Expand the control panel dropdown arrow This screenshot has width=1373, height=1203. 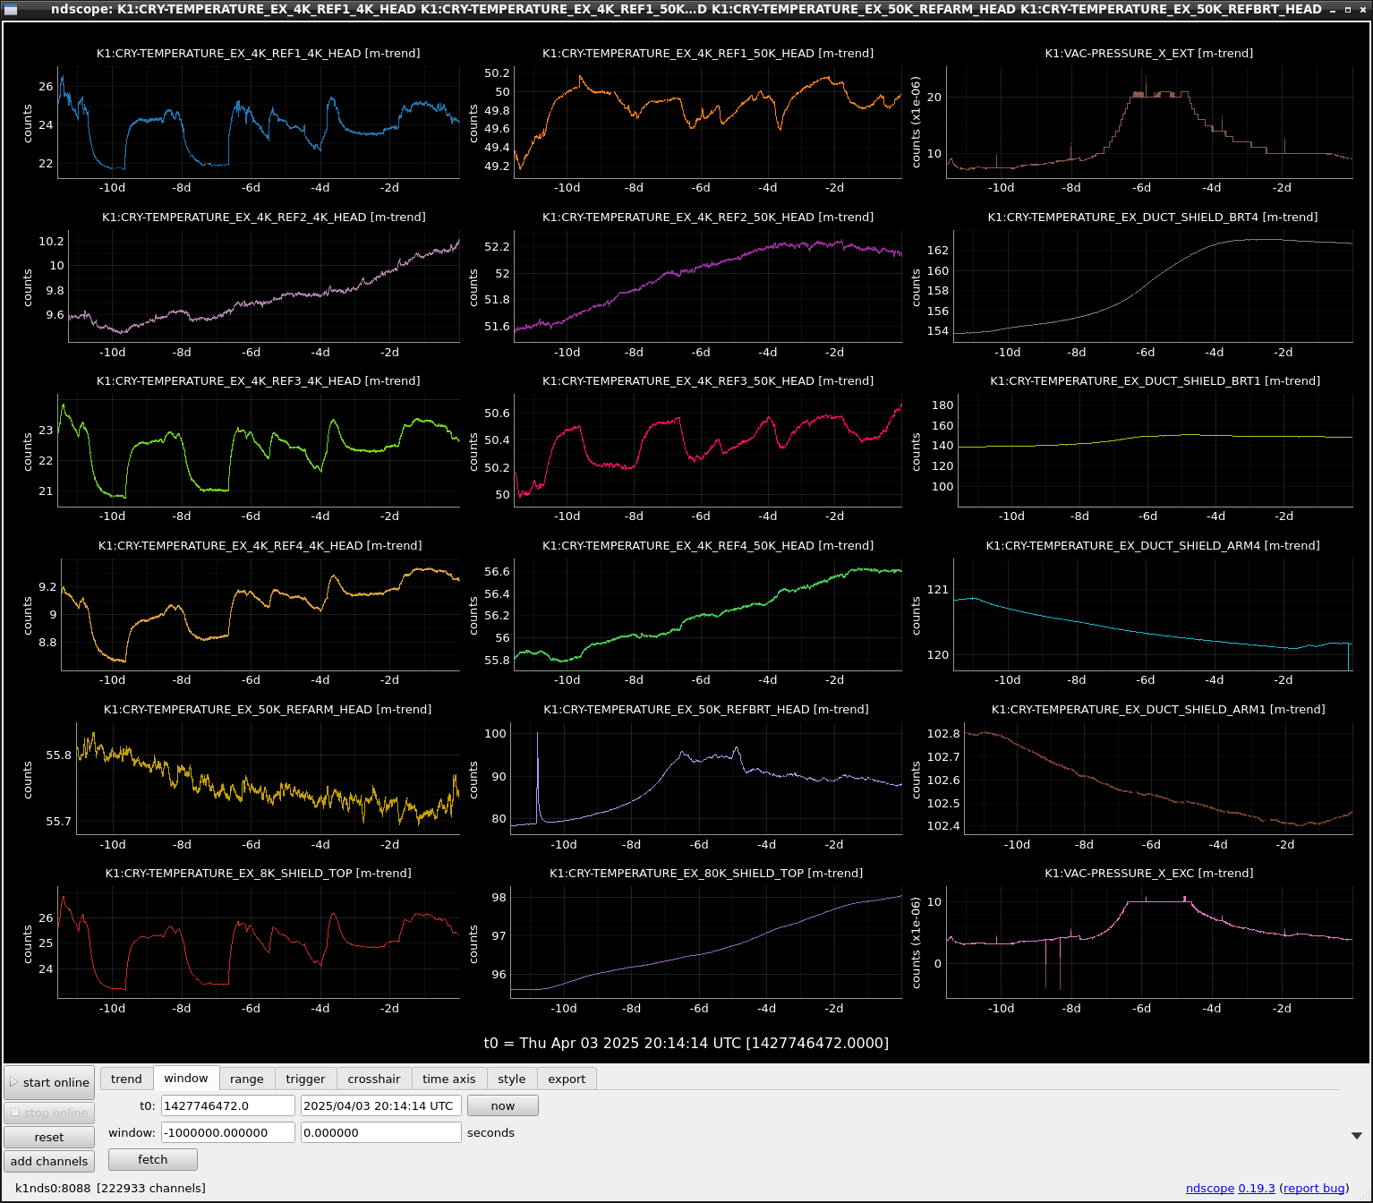point(1357,1135)
